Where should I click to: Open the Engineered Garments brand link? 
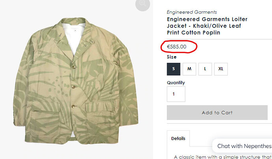click(192, 12)
